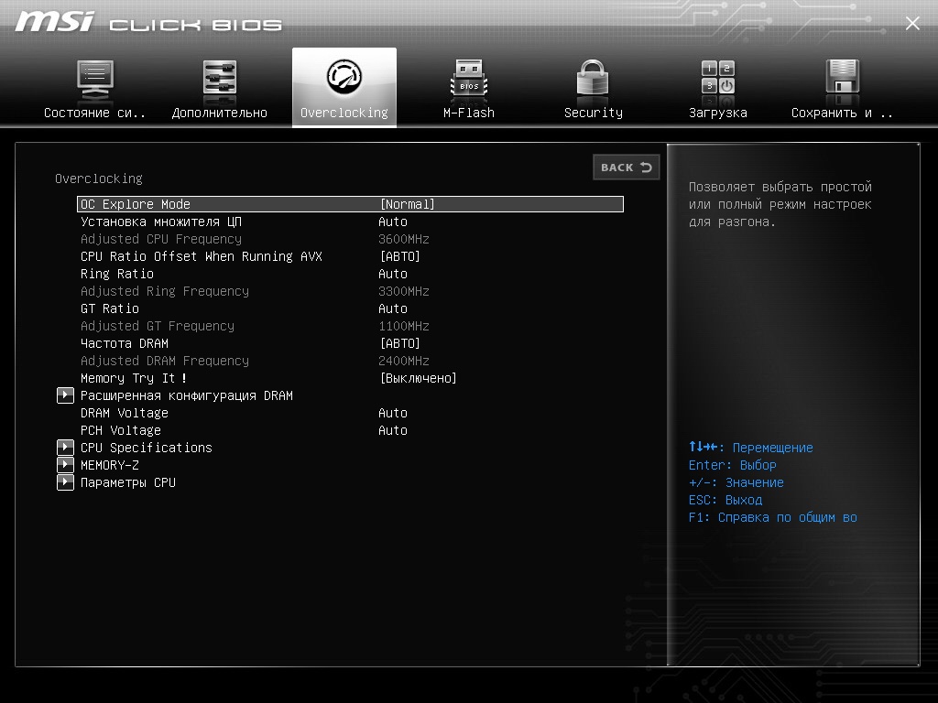Expand the CPU Specifications submenu arrow
This screenshot has width=938, height=703.
click(65, 447)
